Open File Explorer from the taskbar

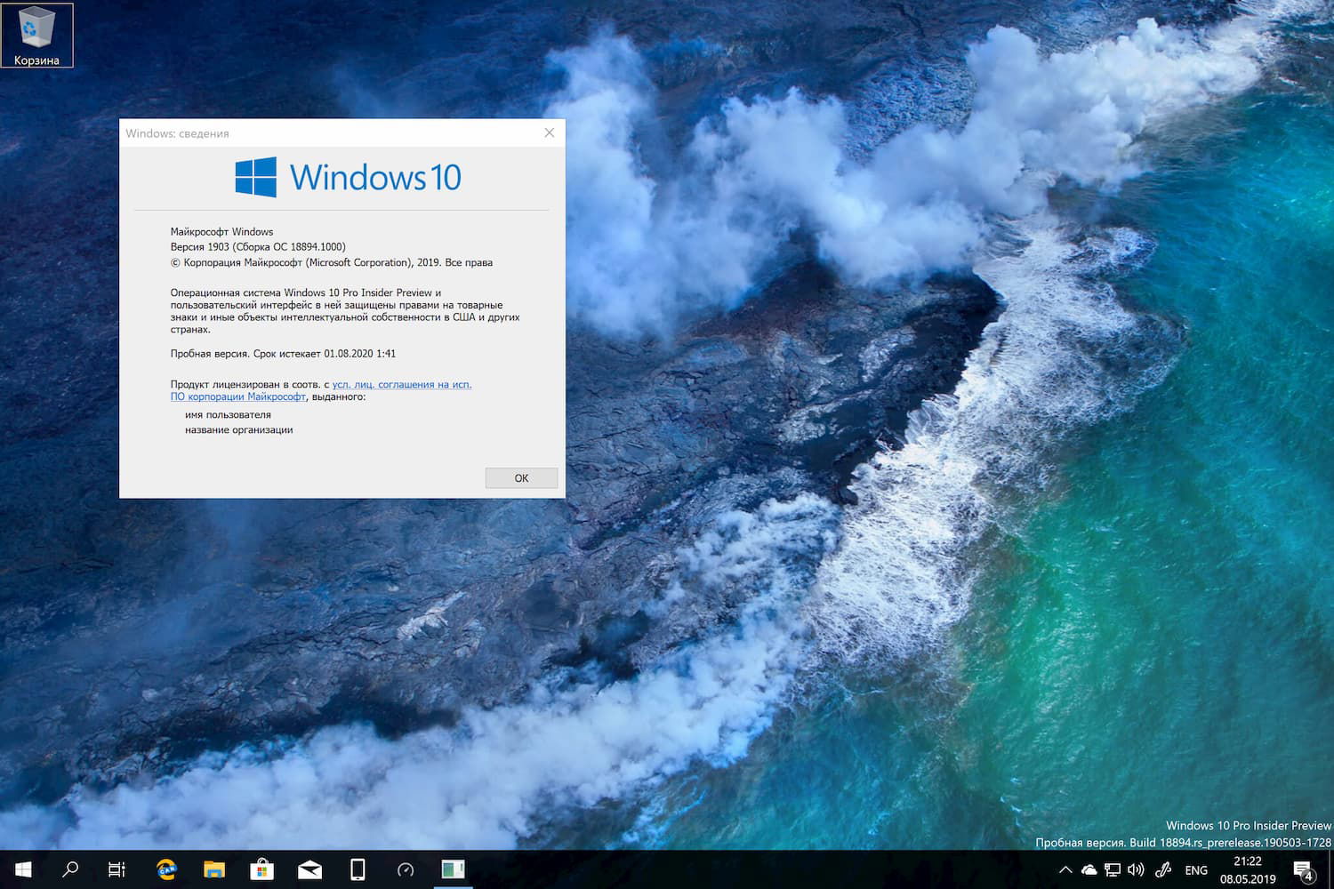[213, 869]
